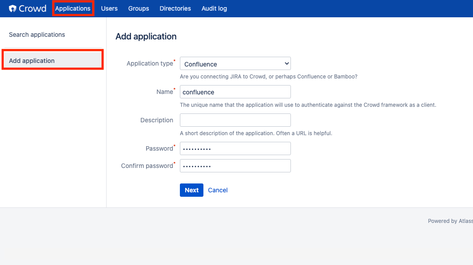Image resolution: width=473 pixels, height=265 pixels.
Task: Click the Password input field
Action: [x=235, y=148]
